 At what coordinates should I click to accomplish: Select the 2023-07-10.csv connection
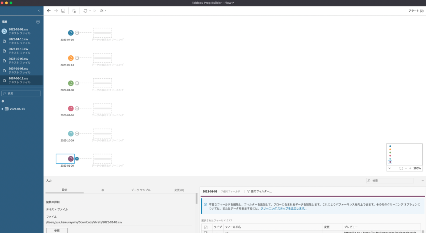coord(21,51)
